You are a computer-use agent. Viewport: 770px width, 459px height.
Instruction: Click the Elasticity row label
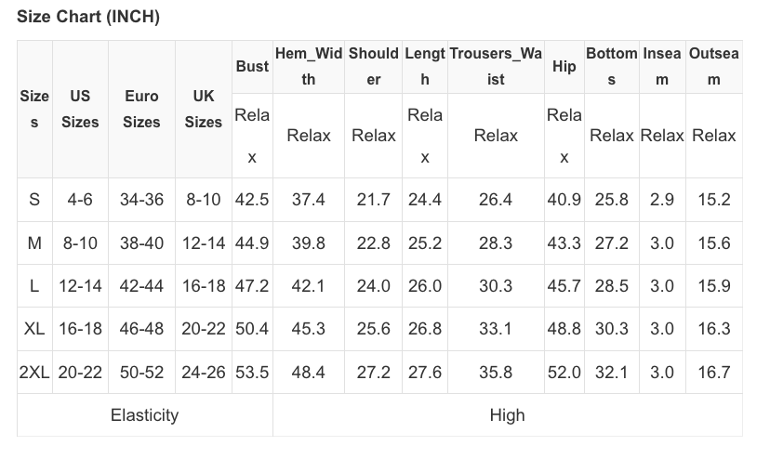[144, 415]
